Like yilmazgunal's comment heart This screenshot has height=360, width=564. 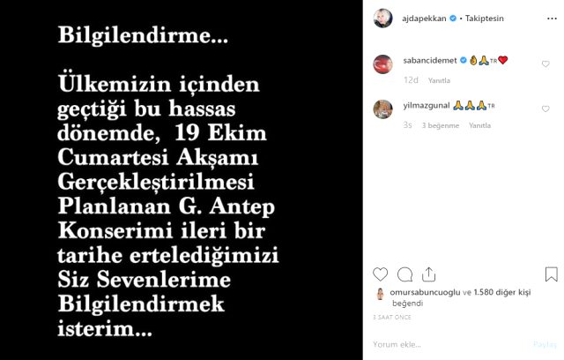545,109
